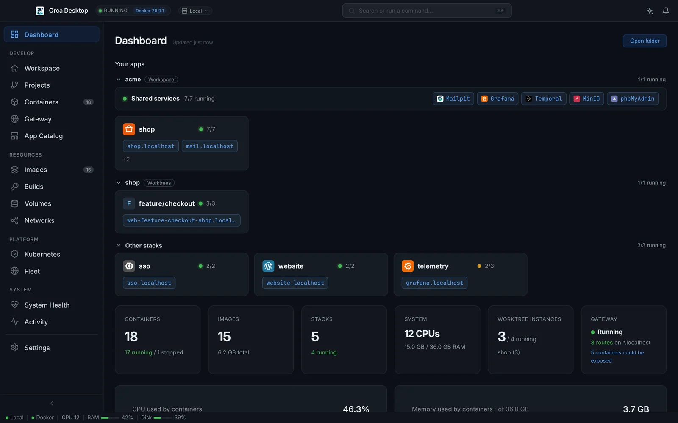
Task: Open App Catalog in sidebar
Action: point(51,136)
